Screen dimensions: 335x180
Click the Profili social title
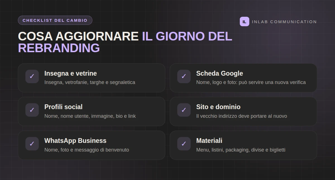point(63,107)
